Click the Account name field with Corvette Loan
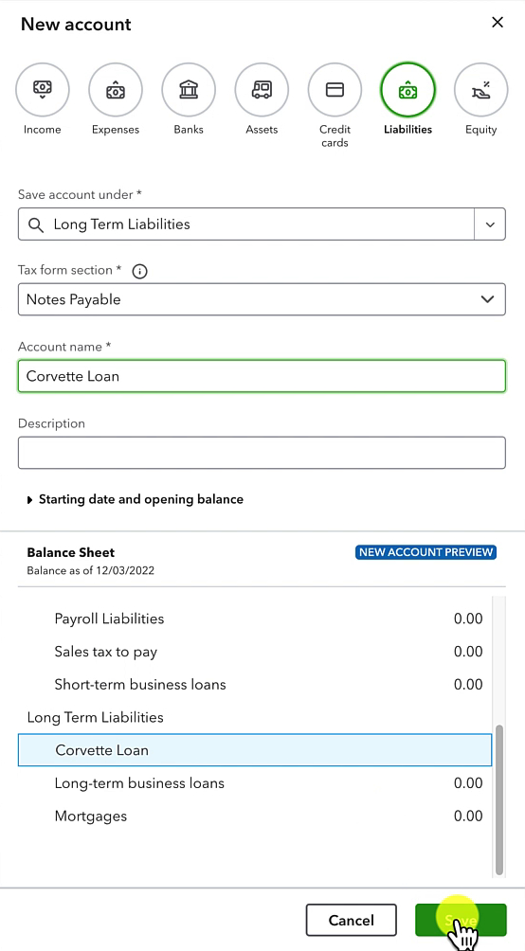 pyautogui.click(x=262, y=376)
